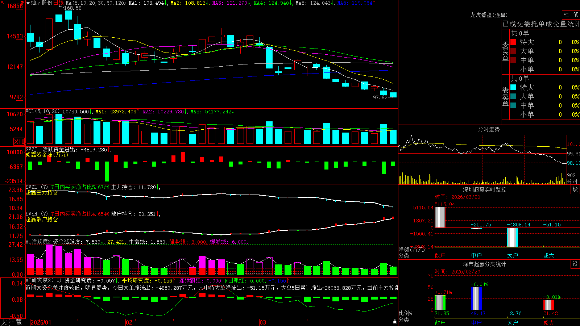The width and height of the screenshot is (580, 326).
Task: Click the 深圳超赢实时监控 panel title
Action: (x=484, y=189)
